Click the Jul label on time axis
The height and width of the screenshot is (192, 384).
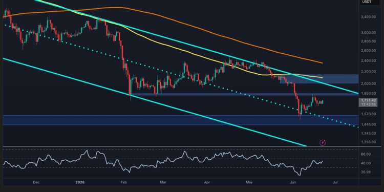(335, 182)
